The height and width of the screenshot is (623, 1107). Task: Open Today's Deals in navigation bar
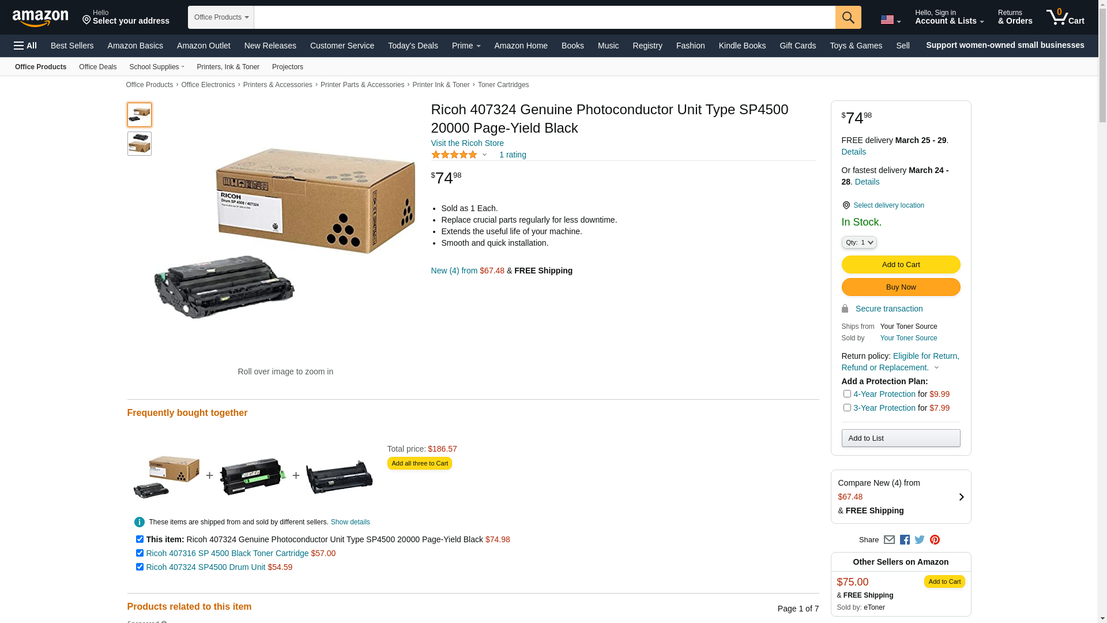(x=413, y=46)
